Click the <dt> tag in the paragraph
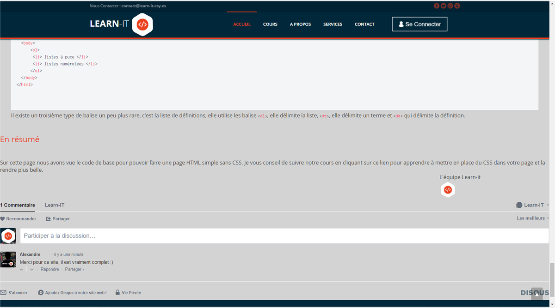 point(324,116)
